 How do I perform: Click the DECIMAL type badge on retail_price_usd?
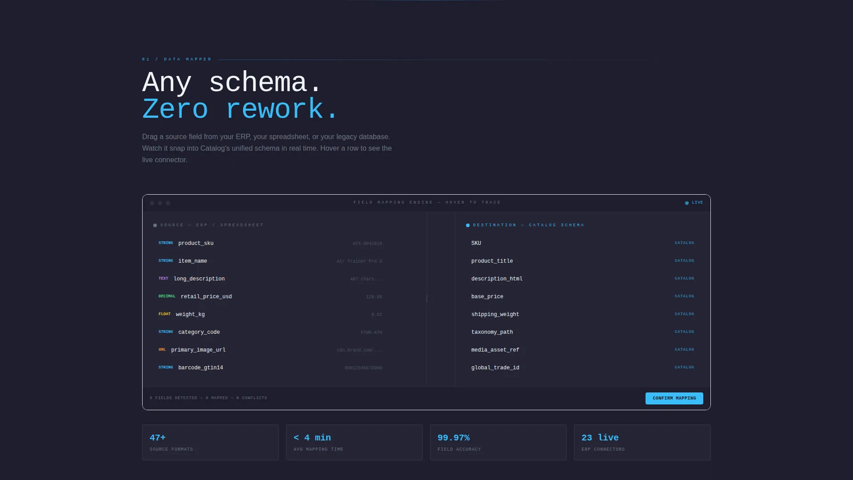[x=167, y=296]
